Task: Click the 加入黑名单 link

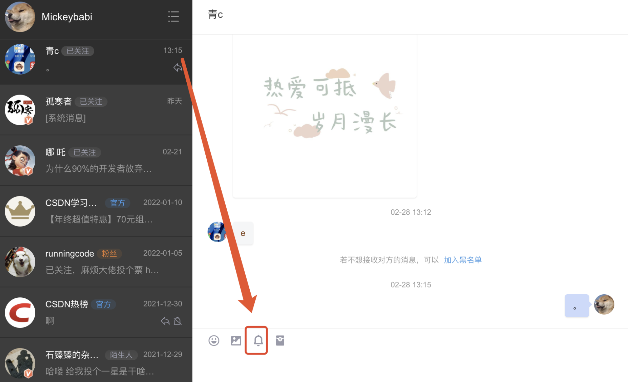Action: [x=463, y=260]
